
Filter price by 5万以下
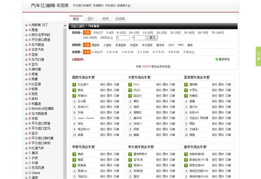click(x=98, y=33)
